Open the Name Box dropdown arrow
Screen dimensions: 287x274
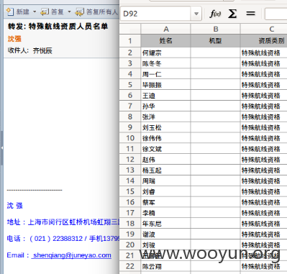[196, 14]
